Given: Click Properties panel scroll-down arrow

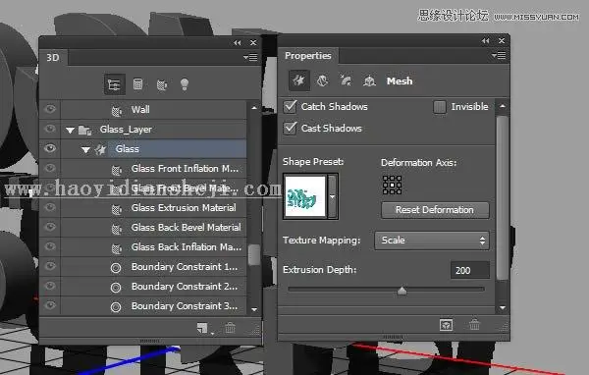Looking at the screenshot, I should coord(503,307).
